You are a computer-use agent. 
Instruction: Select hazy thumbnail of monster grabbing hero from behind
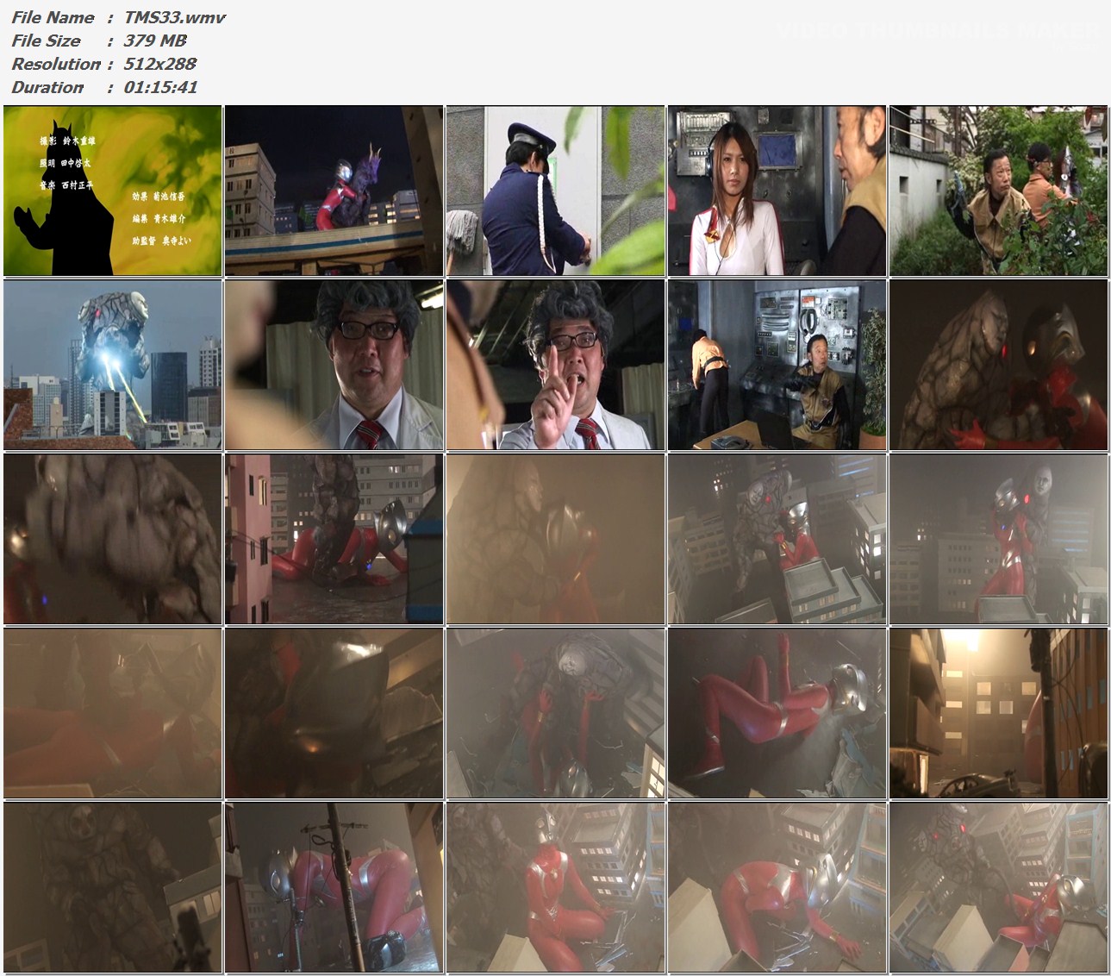[x=556, y=539]
